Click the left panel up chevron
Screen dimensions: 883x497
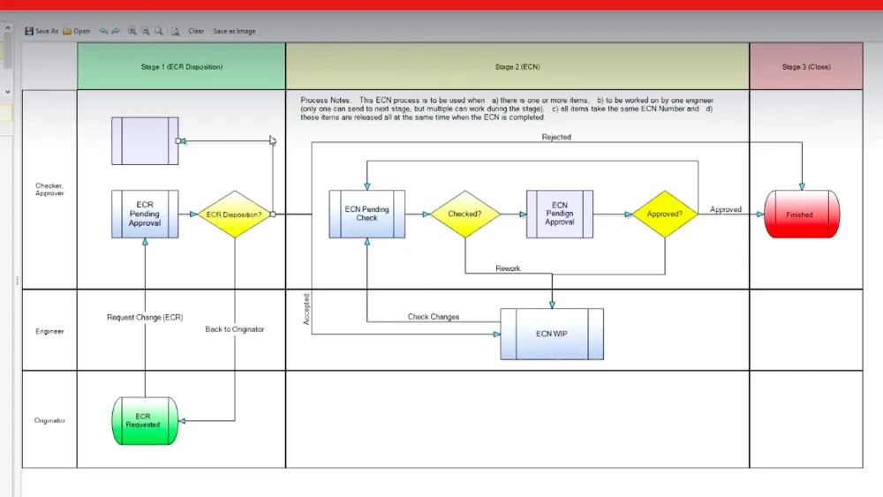point(7,27)
